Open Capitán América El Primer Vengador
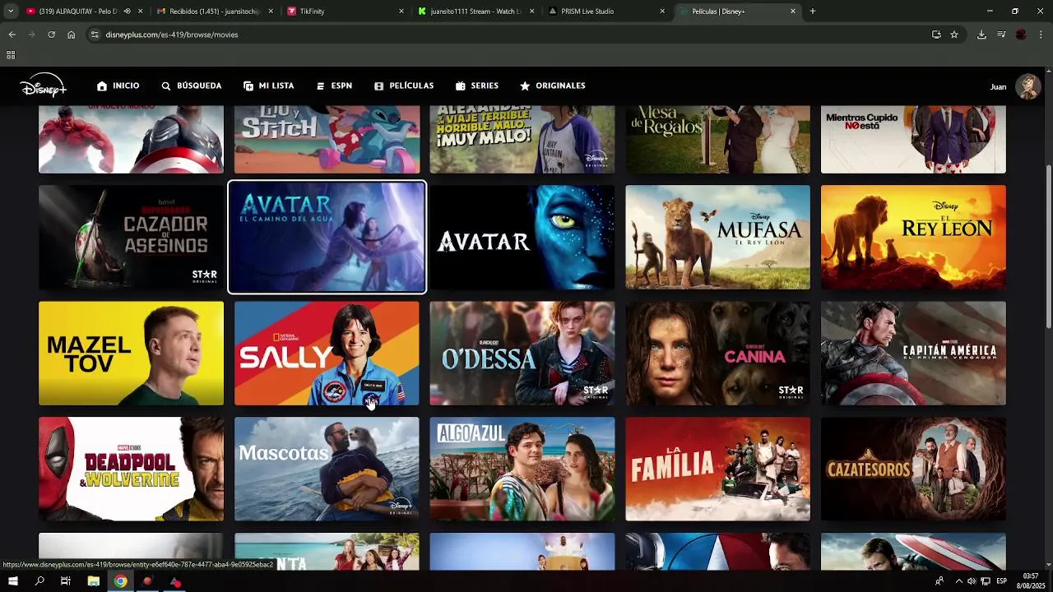Screen dimensions: 1053x592 pyautogui.click(x=913, y=353)
